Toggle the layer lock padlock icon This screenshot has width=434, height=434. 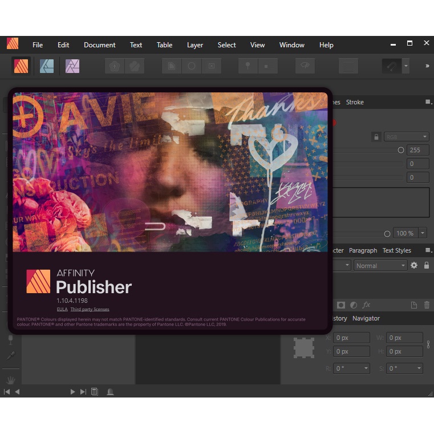point(427,265)
